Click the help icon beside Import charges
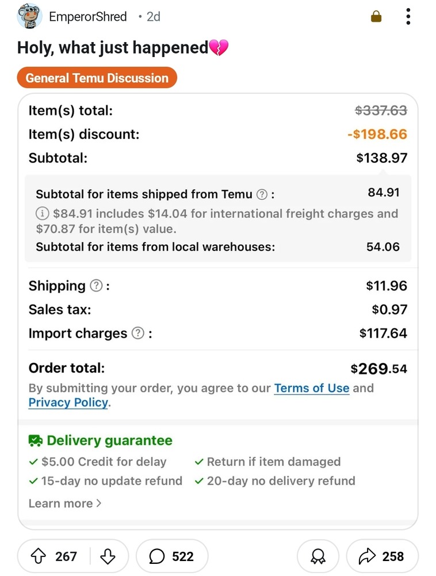436x576 pixels. [138, 333]
